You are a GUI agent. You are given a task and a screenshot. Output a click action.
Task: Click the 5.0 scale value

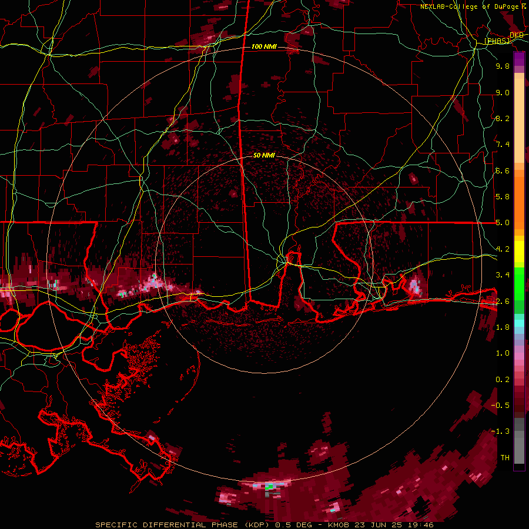(503, 223)
